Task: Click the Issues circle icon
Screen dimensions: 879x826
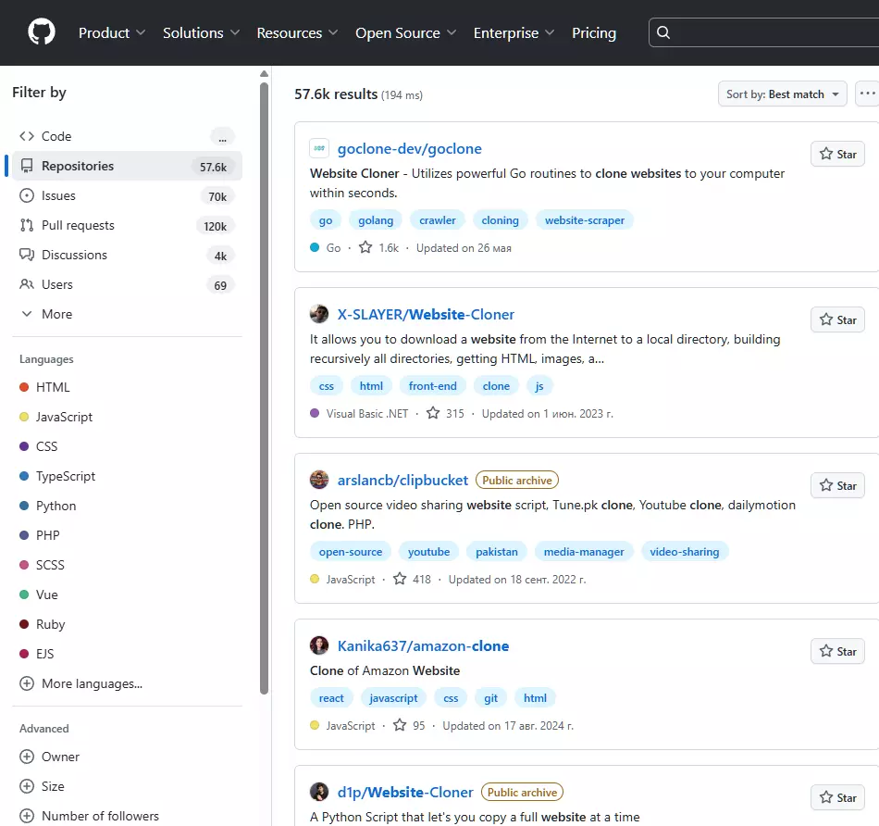Action: pyautogui.click(x=26, y=195)
